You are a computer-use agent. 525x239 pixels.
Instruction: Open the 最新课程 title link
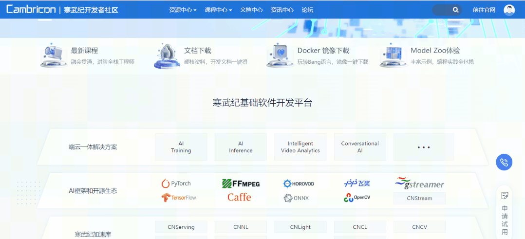pyautogui.click(x=84, y=51)
